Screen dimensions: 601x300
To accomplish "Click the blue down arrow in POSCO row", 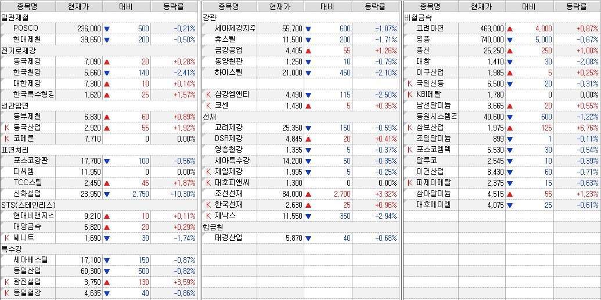I will click(x=107, y=29).
